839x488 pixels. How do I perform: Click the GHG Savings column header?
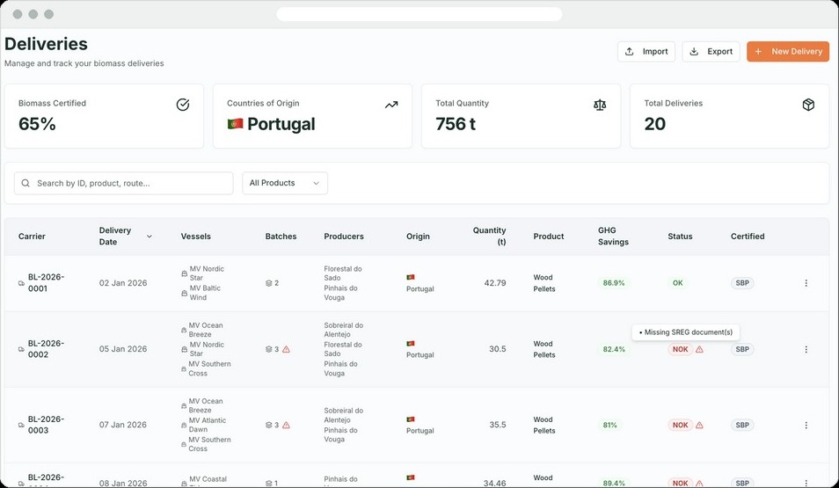click(x=613, y=236)
